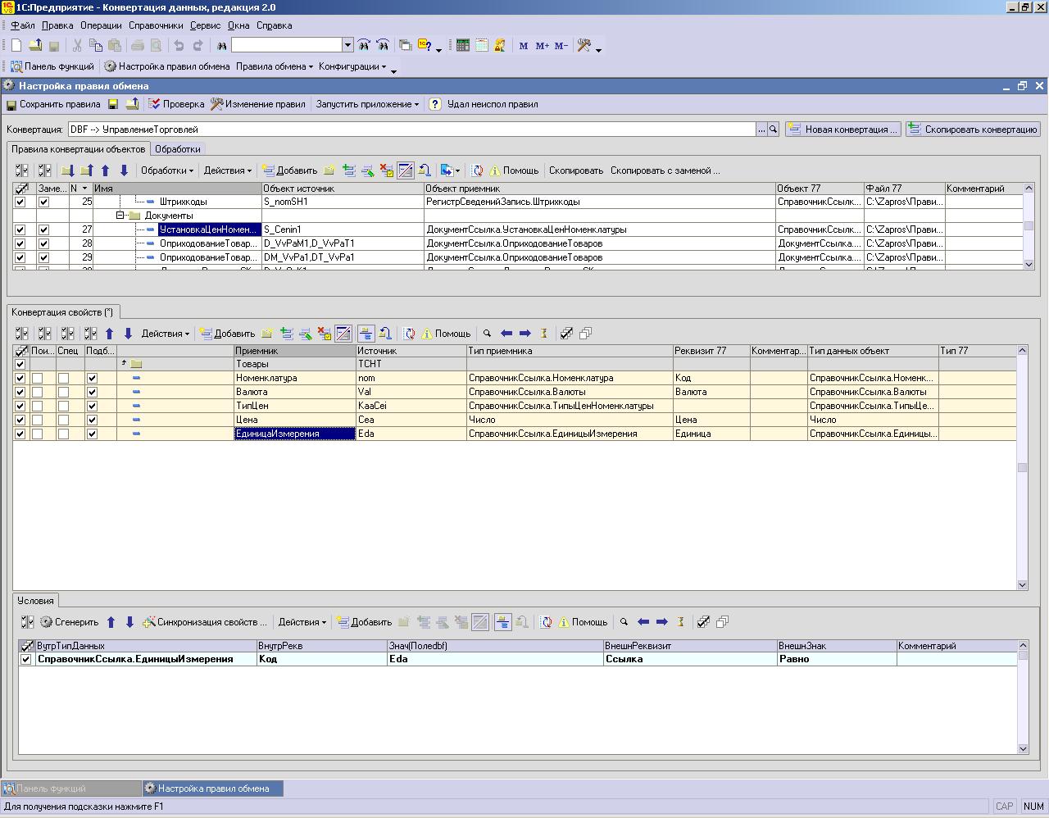1049x818 pixels.
Task: Collapse the Документы tree folder
Action: point(120,216)
